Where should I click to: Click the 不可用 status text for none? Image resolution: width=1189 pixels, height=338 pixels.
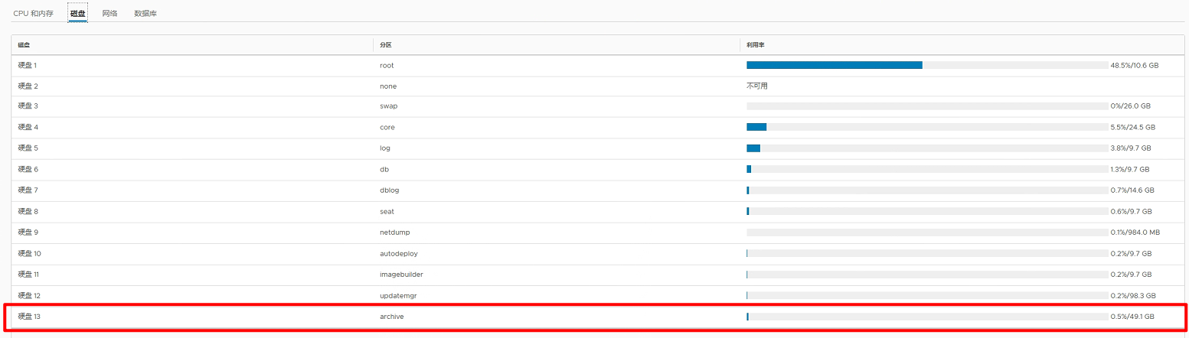tap(756, 86)
